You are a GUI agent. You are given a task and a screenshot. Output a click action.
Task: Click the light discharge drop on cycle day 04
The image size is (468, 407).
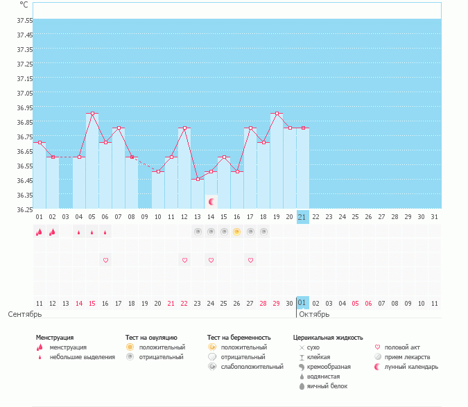click(78, 232)
